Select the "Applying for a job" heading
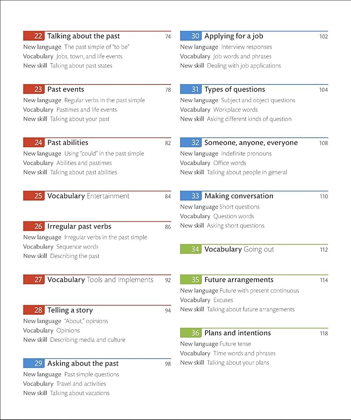The image size is (351, 420). pos(234,36)
